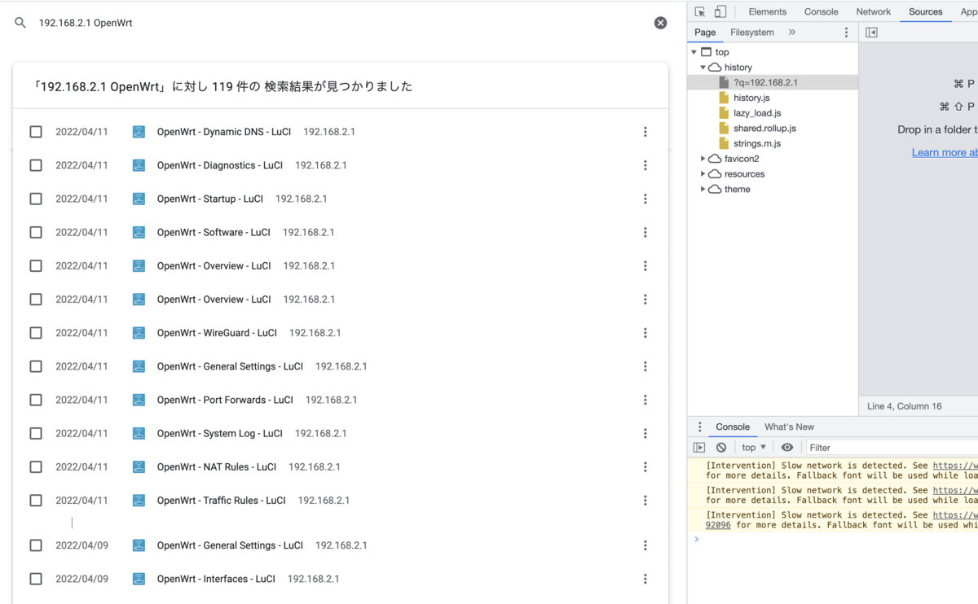978x604 pixels.
Task: Switch to the DevTools Console tab
Action: click(x=822, y=11)
